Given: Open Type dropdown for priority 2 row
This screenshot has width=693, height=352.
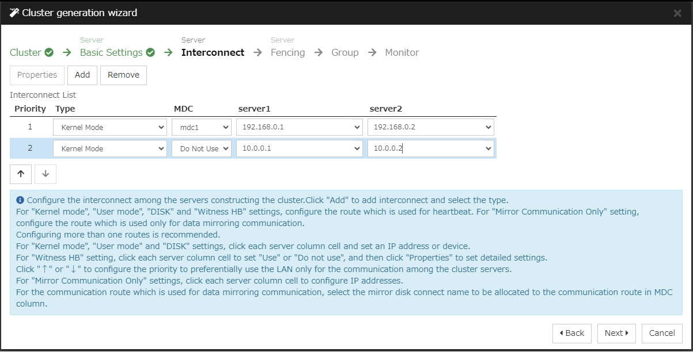Looking at the screenshot, I should click(109, 148).
